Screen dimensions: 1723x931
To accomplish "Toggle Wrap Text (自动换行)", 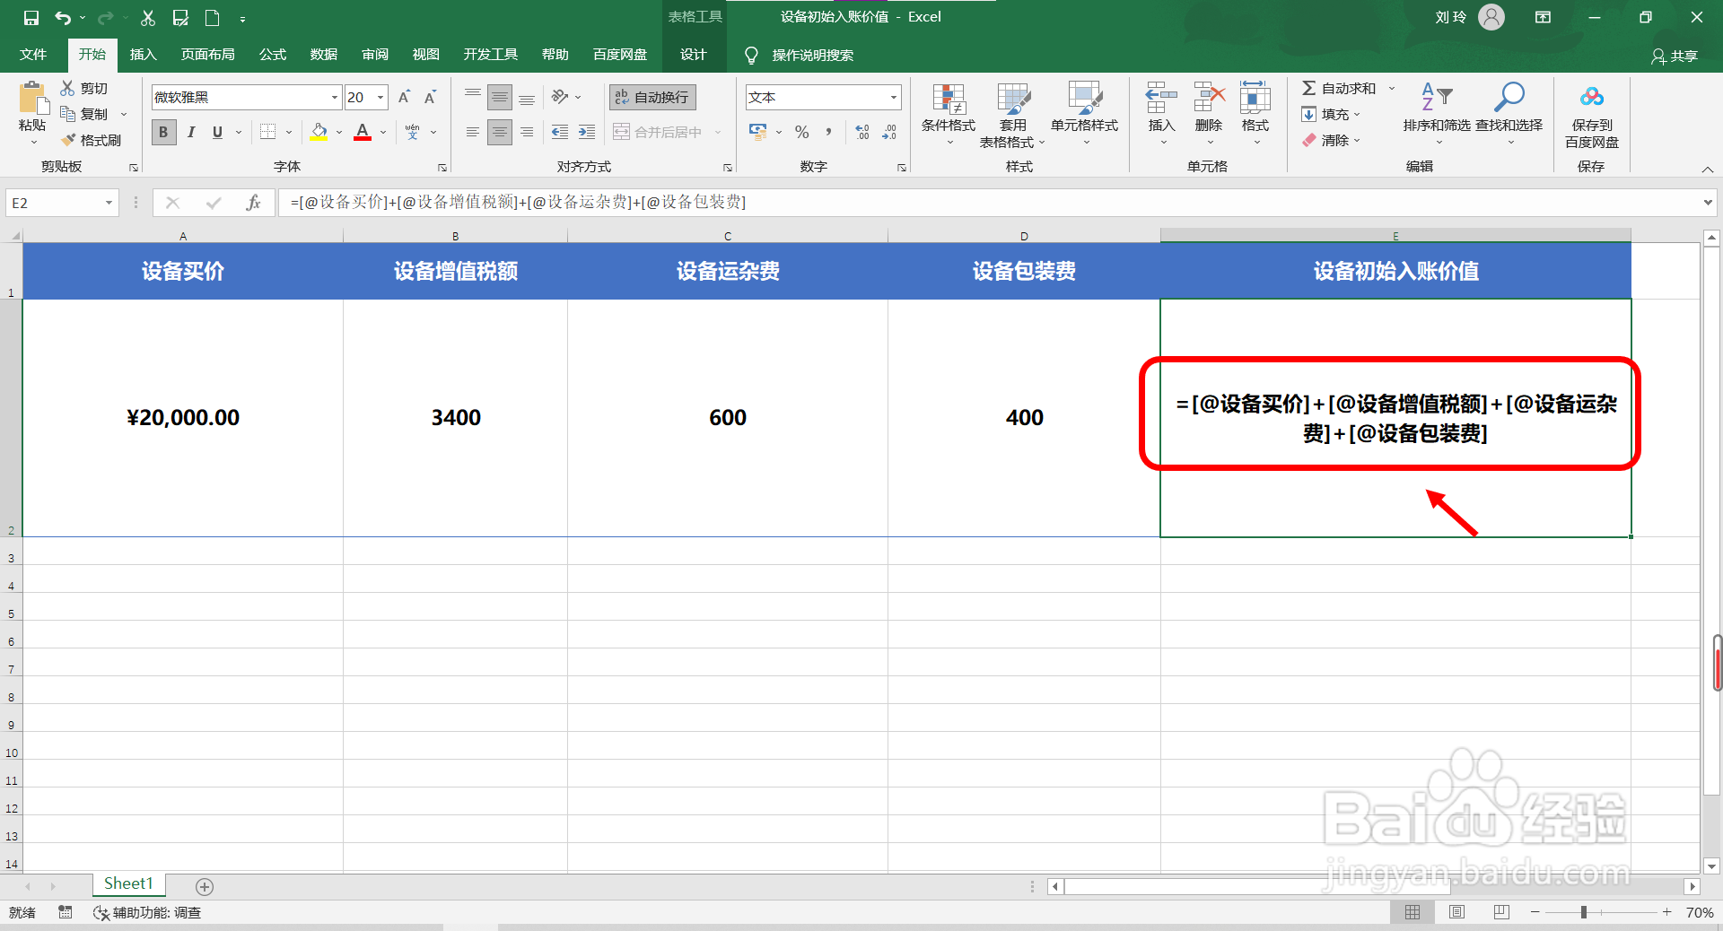I will coord(652,97).
